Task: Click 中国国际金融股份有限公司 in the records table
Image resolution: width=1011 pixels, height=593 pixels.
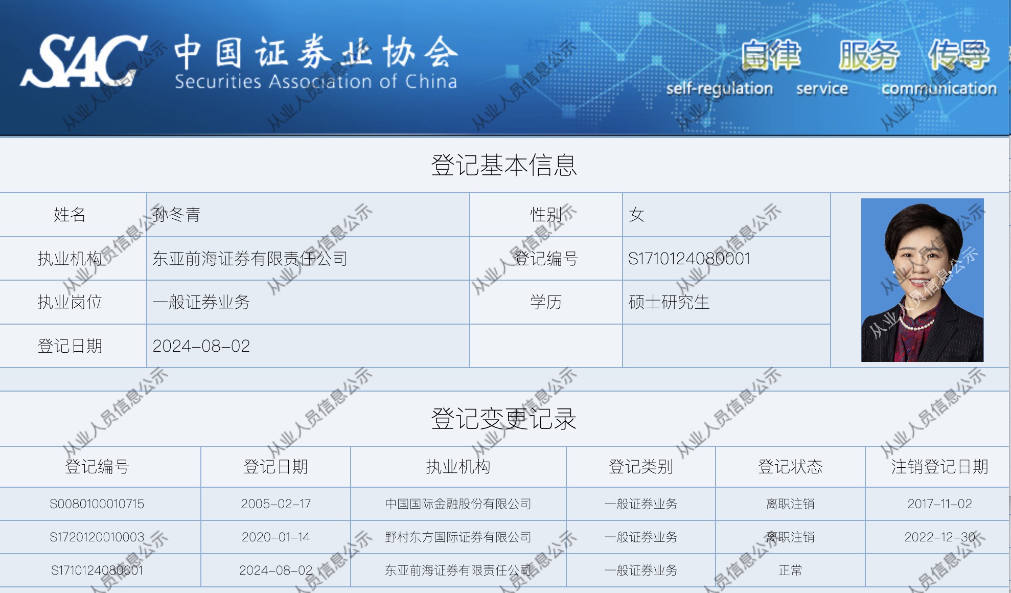Action: coord(458,504)
